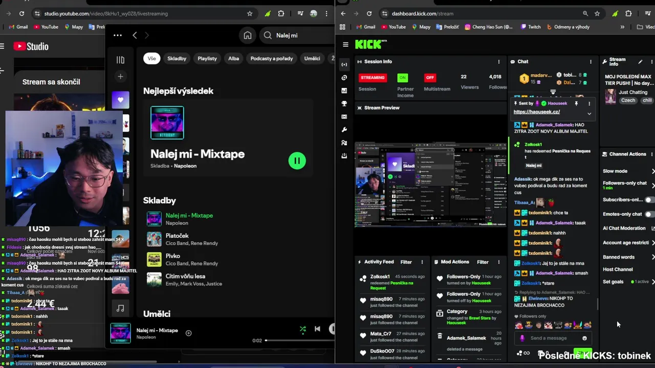This screenshot has width=655, height=368.
Task: Open music note icon in Spotify sidebar bottom
Action: click(x=120, y=308)
